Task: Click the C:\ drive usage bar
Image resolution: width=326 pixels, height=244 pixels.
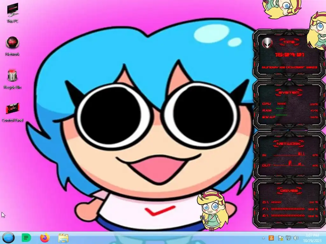Action: (x=277, y=202)
